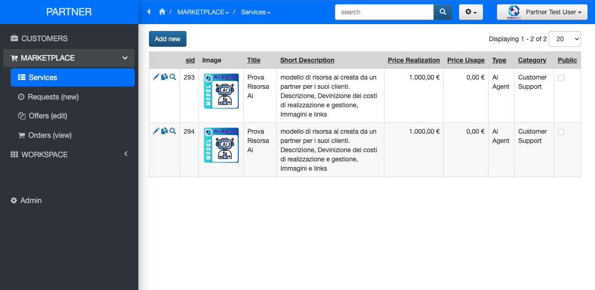Toggle the Public checkbox for service 293
The width and height of the screenshot is (595, 290).
(561, 78)
